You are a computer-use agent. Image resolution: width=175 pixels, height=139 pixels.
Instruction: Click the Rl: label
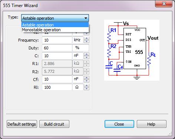click(36, 87)
